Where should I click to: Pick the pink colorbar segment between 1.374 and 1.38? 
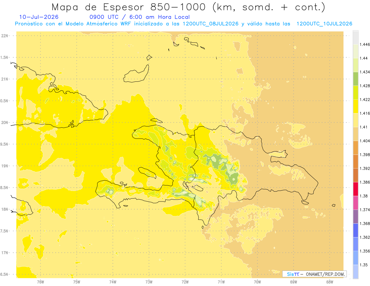pos(356,203)
